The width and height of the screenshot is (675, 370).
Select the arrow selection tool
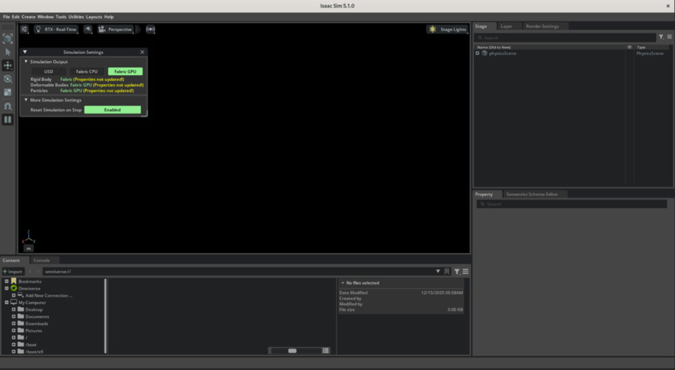[x=8, y=52]
